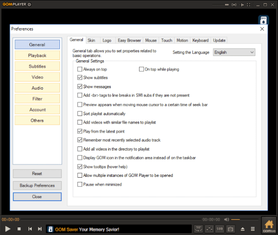The image size is (278, 235).
Task: Select the Mouse tab
Action: pyautogui.click(x=151, y=40)
